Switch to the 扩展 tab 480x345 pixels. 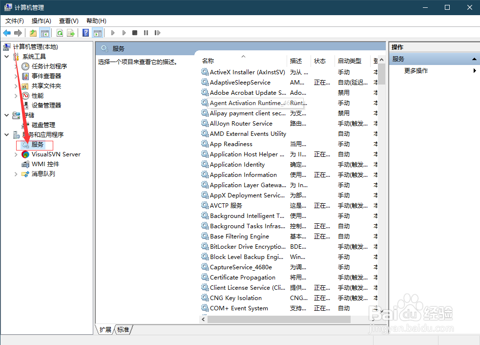point(104,329)
